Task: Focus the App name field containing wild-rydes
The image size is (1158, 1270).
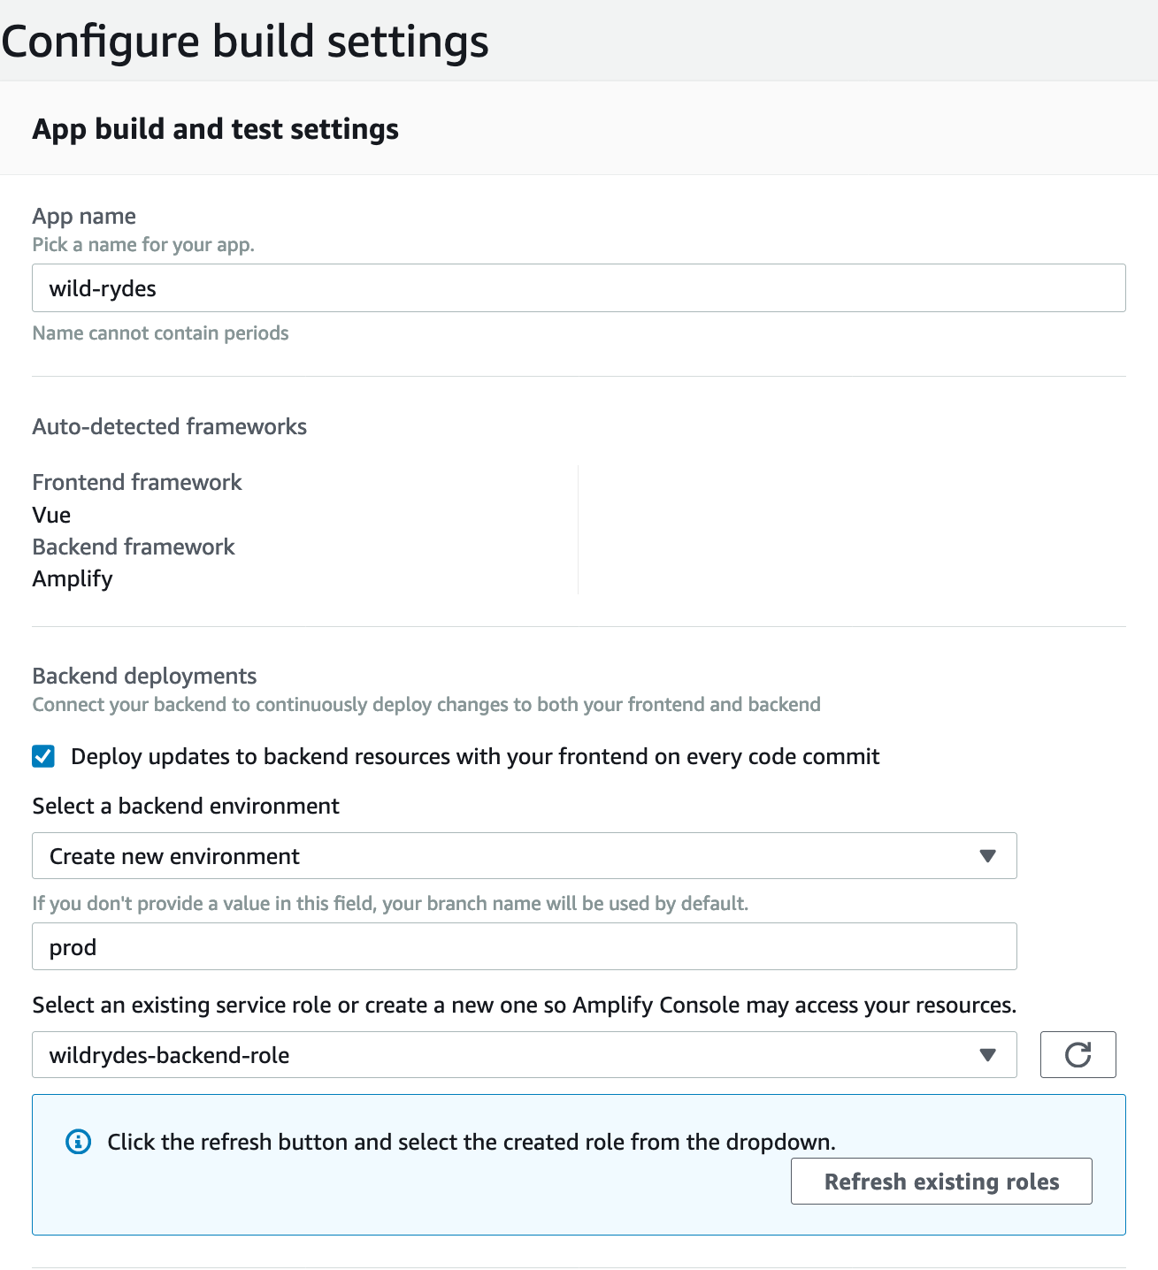Action: (x=579, y=287)
